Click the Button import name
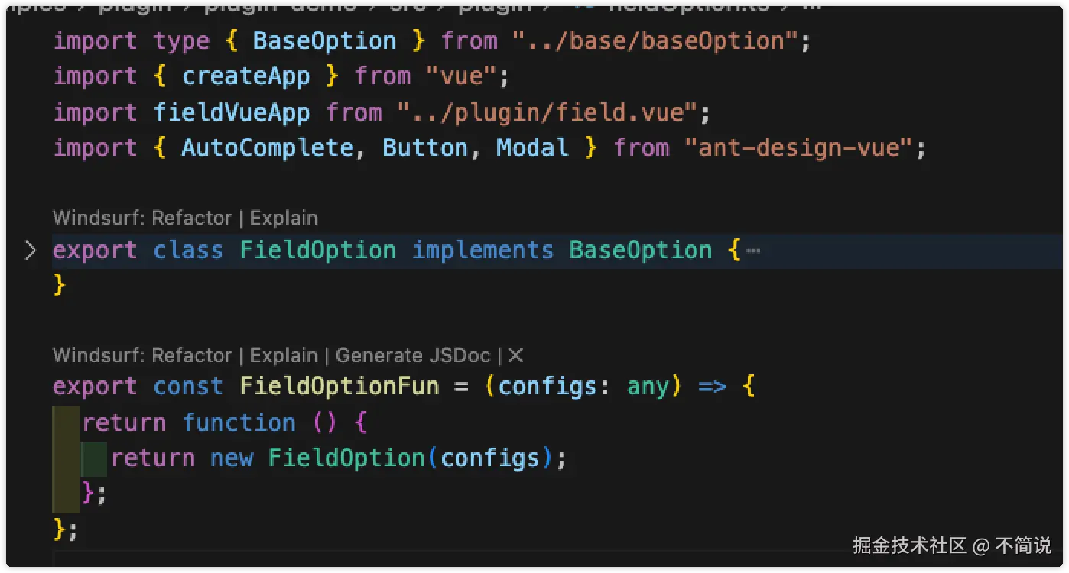The width and height of the screenshot is (1069, 573). [425, 147]
